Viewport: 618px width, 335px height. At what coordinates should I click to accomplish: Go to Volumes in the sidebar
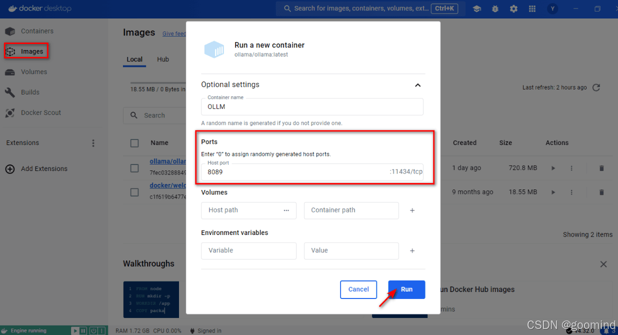[33, 72]
